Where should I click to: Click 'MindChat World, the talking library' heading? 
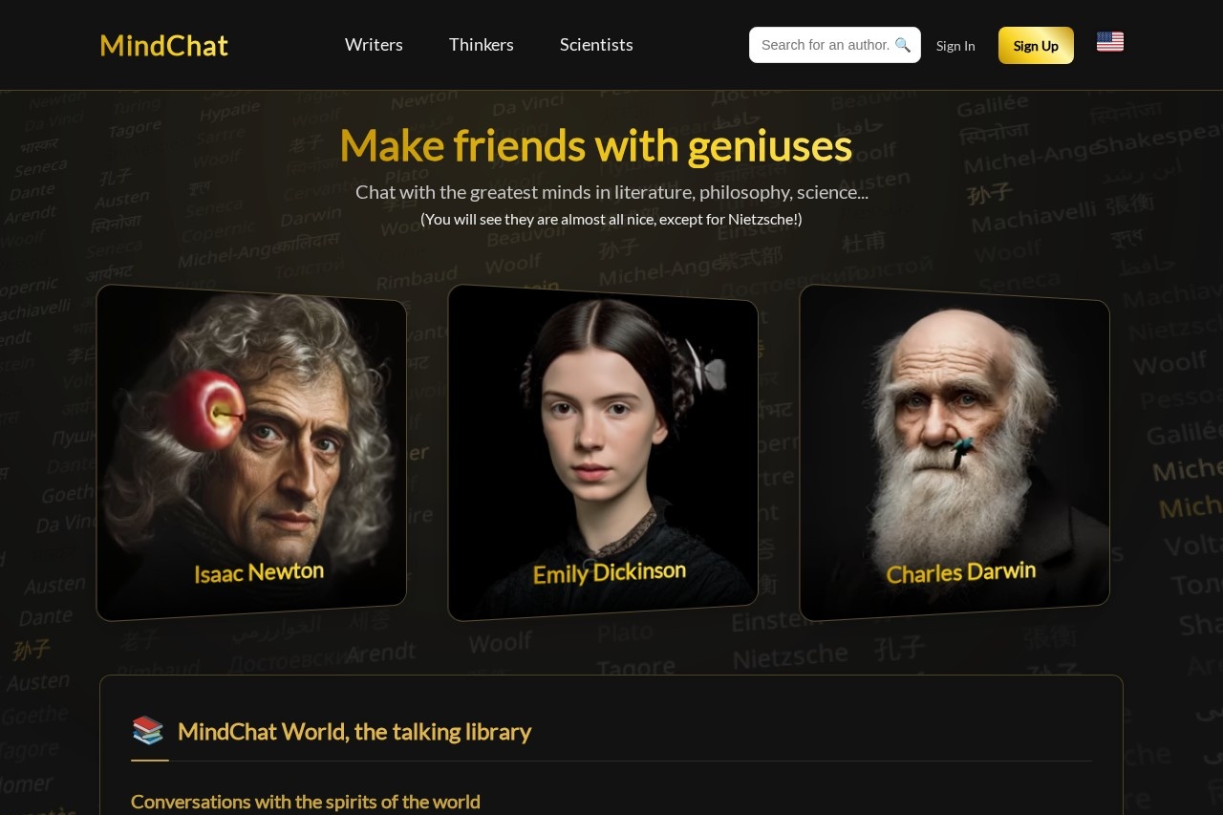point(354,732)
